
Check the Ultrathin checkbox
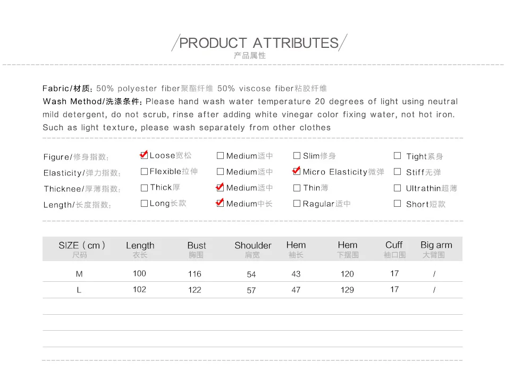[x=398, y=188]
